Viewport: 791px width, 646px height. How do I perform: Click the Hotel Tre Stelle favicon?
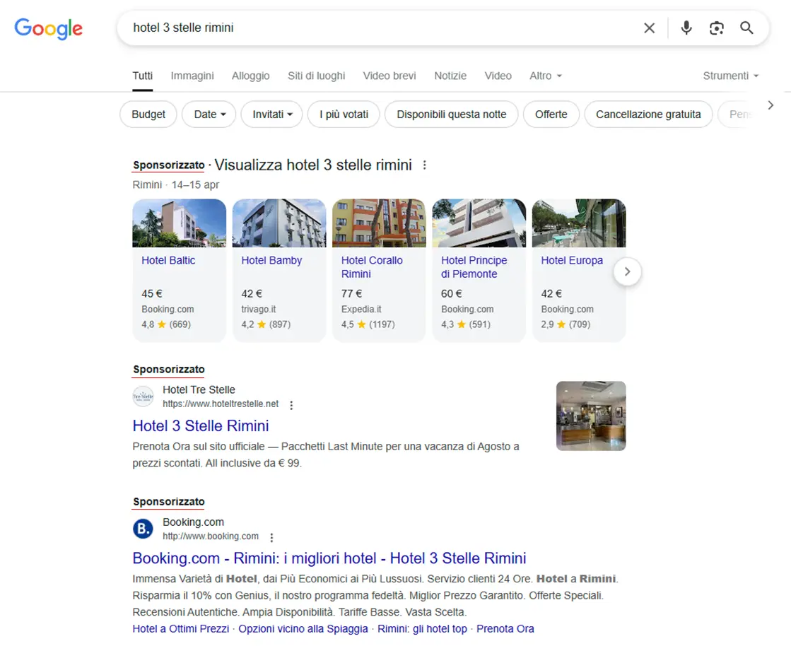coord(143,397)
